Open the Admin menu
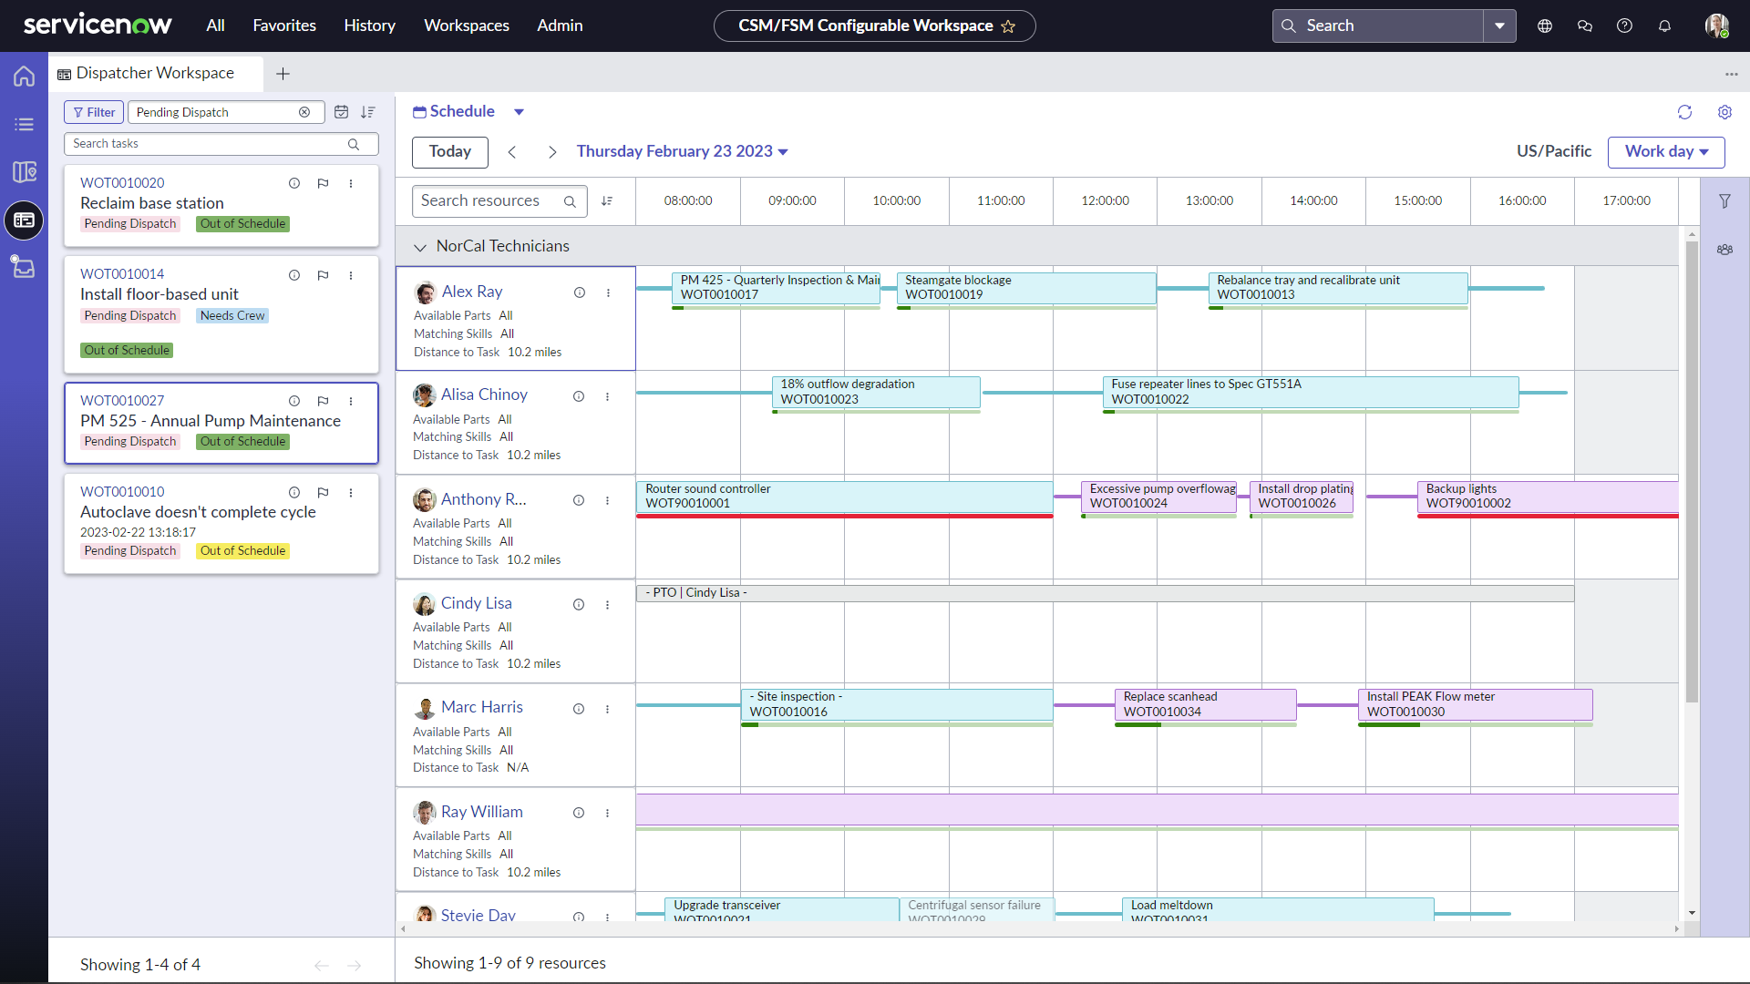 click(x=560, y=26)
